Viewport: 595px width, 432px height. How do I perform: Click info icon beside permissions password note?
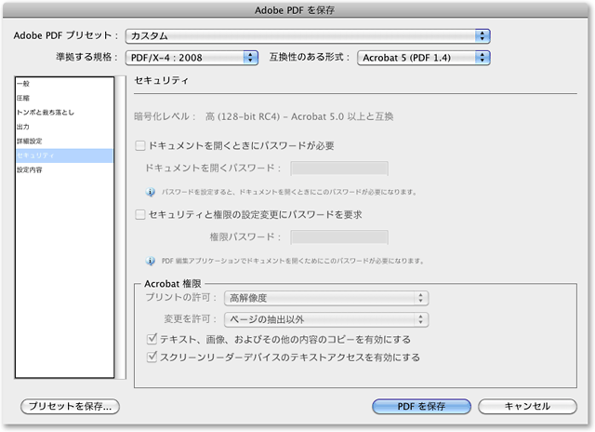click(x=151, y=260)
